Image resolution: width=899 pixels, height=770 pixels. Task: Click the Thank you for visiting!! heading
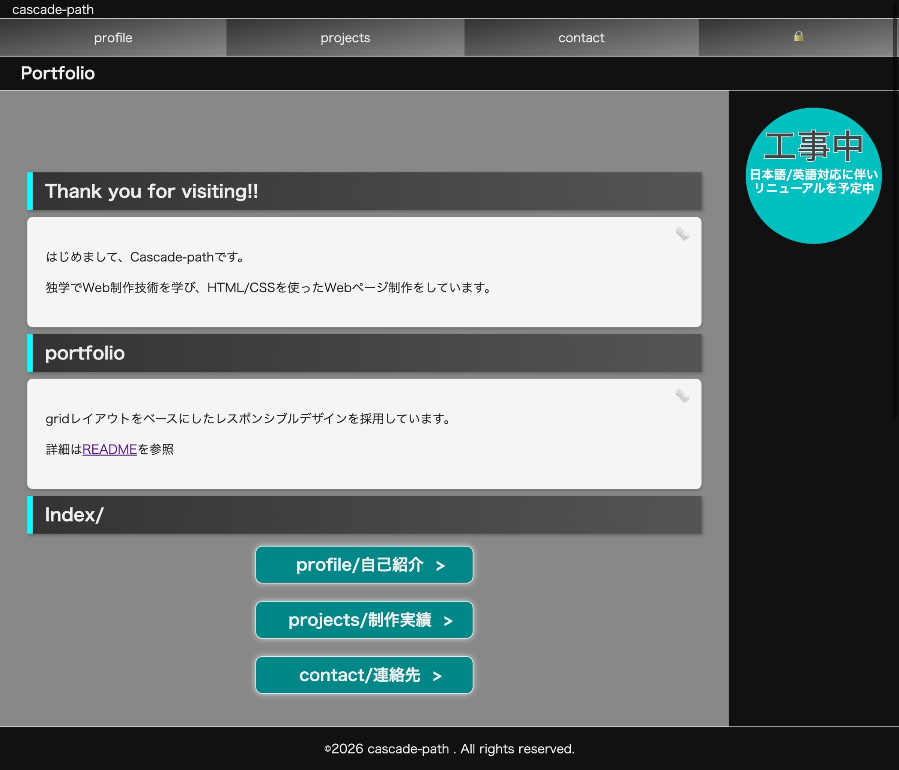point(364,191)
